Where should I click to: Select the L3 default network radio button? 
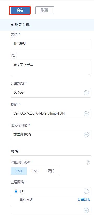[16, 191]
